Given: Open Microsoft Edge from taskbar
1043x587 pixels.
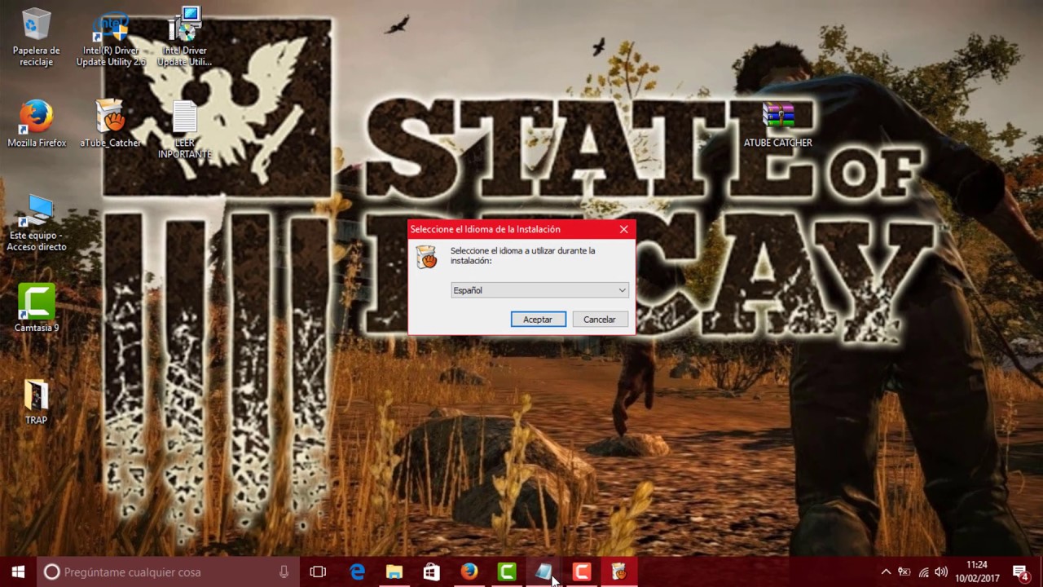Looking at the screenshot, I should coord(357,572).
